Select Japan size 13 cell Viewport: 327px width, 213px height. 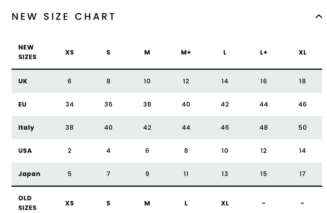point(225,174)
